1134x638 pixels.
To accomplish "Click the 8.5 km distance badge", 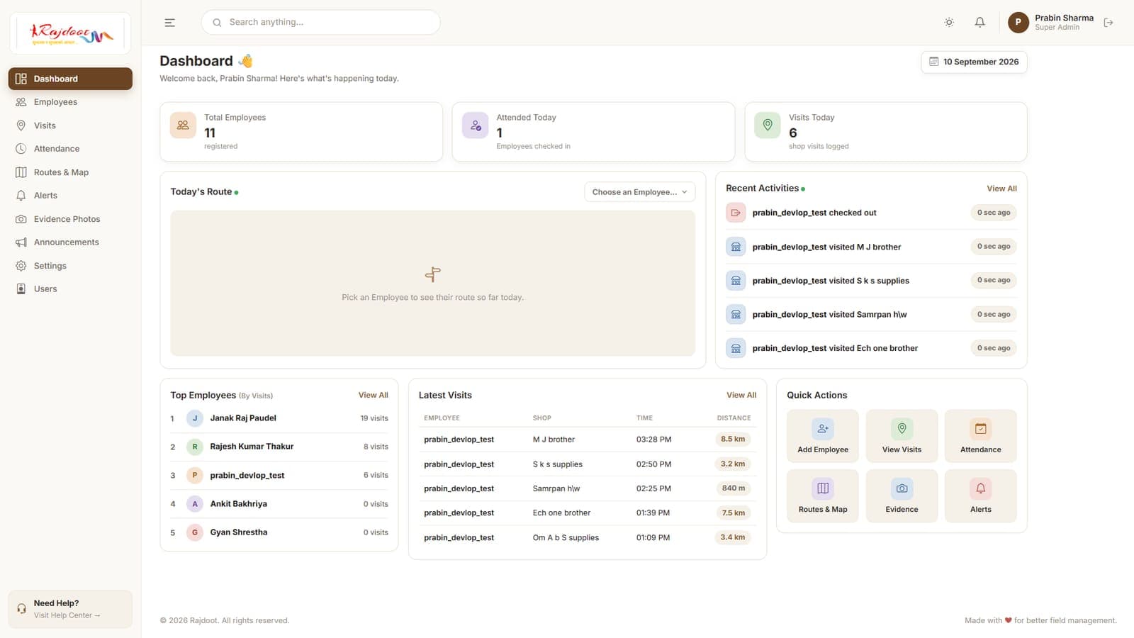I will (733, 440).
